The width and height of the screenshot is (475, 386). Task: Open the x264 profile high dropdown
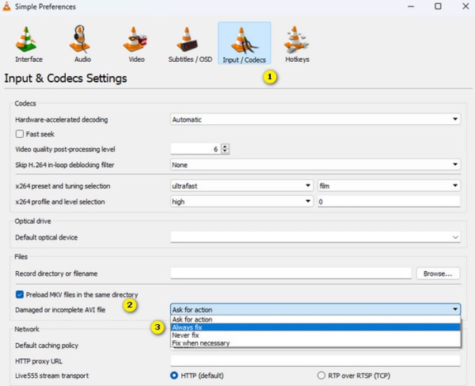[x=242, y=202]
